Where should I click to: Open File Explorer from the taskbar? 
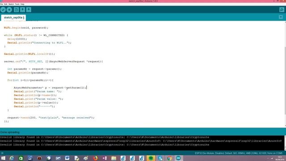pyautogui.click(x=114, y=158)
